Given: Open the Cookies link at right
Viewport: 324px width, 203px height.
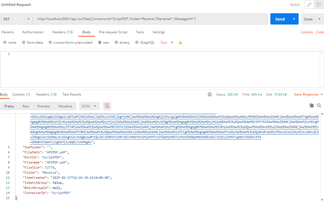Looking at the screenshot, I should (x=307, y=32).
